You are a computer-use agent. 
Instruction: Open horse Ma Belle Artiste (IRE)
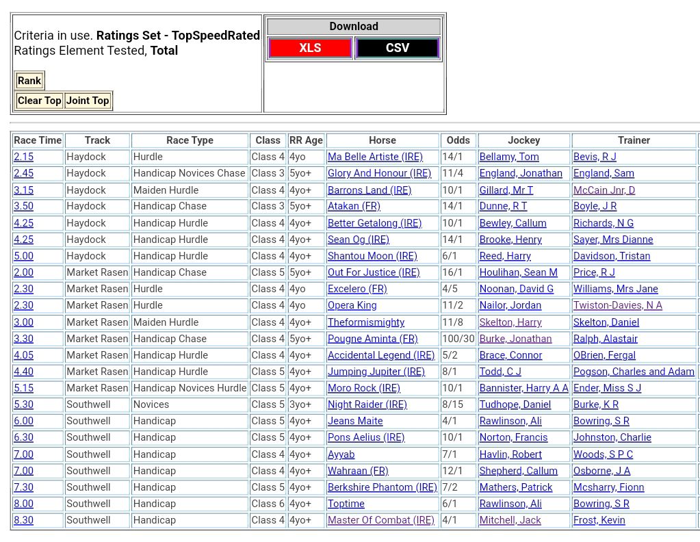[x=375, y=157]
